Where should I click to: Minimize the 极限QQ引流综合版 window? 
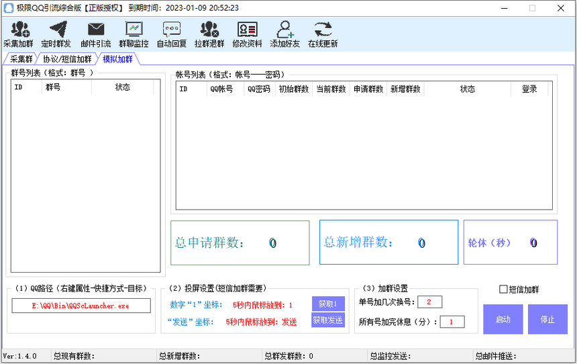505,8
